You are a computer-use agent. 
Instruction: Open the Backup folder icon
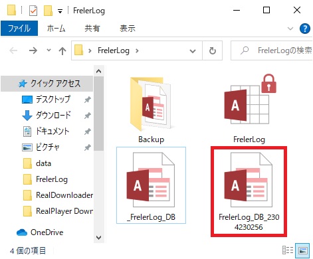click(x=152, y=104)
